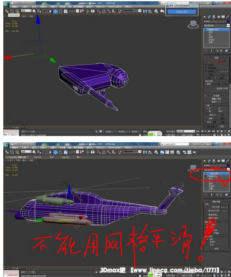Open selection filter dropdown in upper toolbar
The width and height of the screenshot is (231, 277).
[26, 11]
